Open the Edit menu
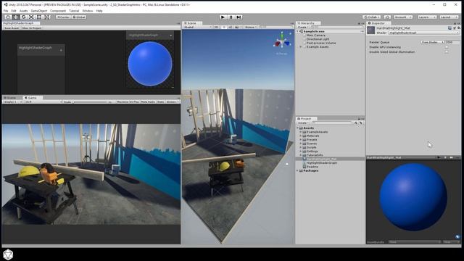The image size is (464, 261). click(14, 11)
